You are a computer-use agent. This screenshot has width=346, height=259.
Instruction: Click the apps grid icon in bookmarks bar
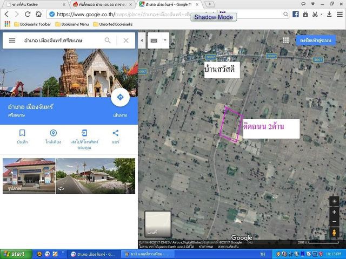(7, 24)
